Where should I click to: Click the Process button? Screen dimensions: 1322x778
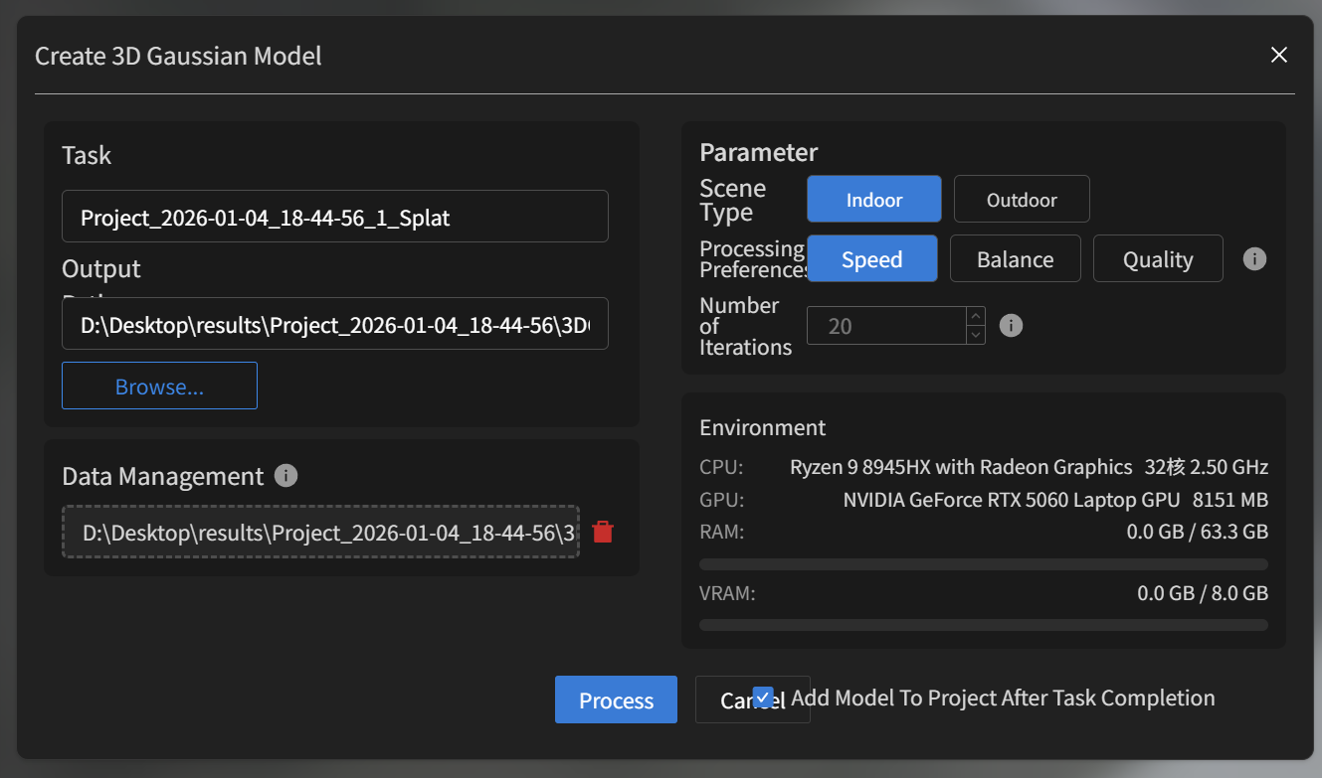pos(616,700)
